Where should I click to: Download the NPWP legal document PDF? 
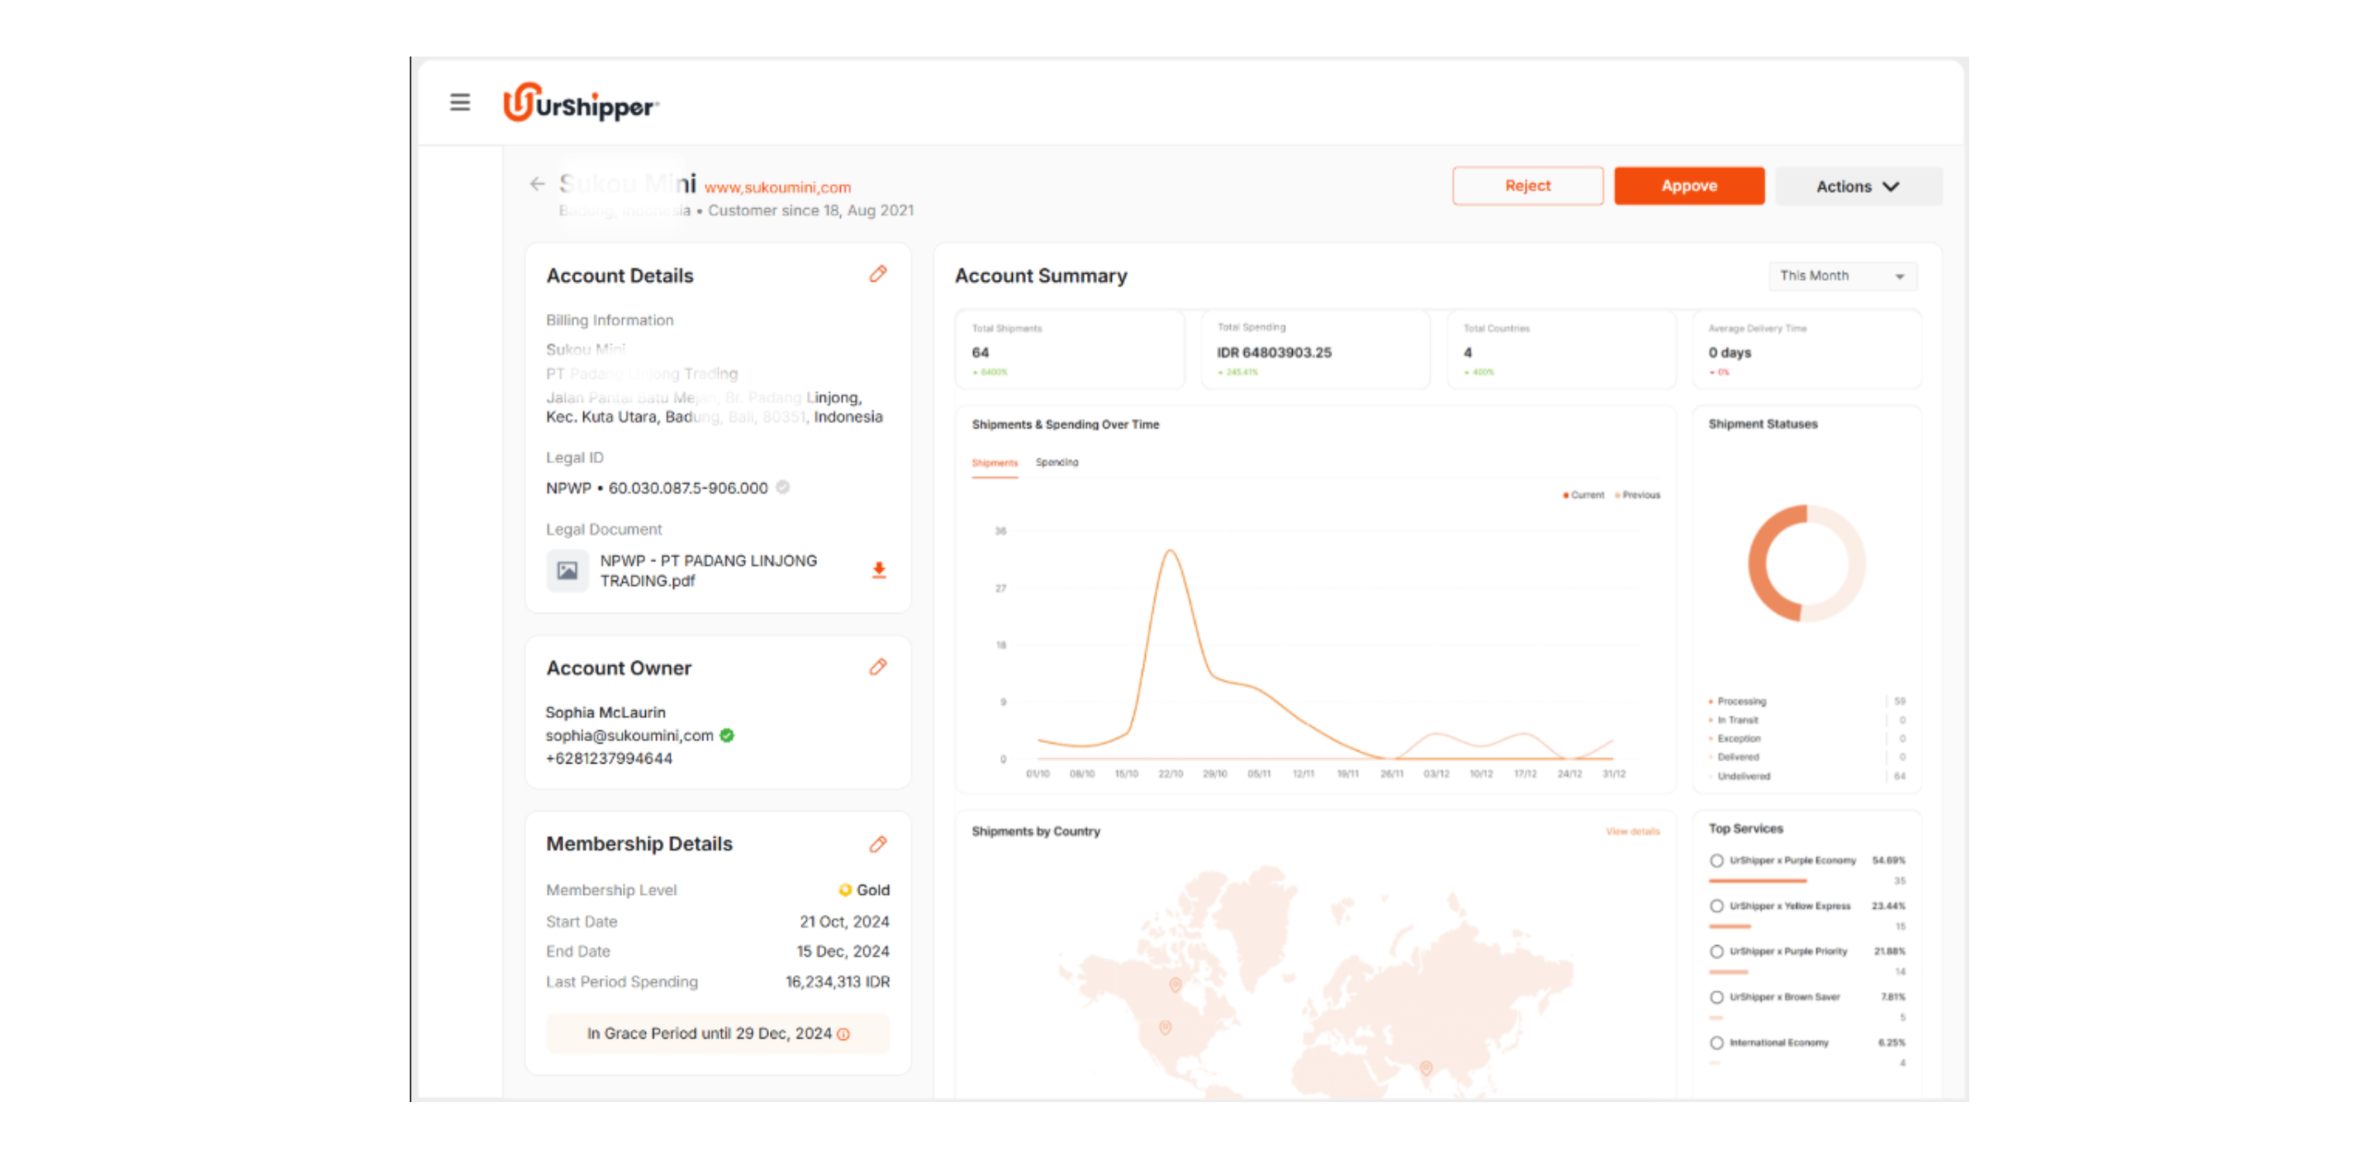(x=878, y=570)
